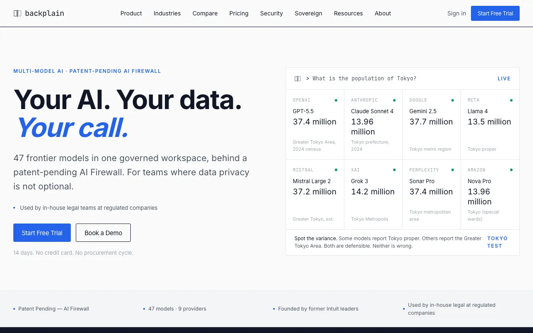Image resolution: width=533 pixels, height=333 pixels.
Task: Click the green status dot on Anthropic card
Action: pos(394,100)
